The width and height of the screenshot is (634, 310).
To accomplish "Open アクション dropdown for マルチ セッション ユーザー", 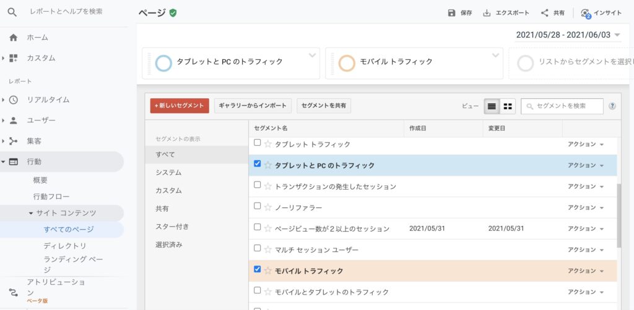I will [x=586, y=249].
